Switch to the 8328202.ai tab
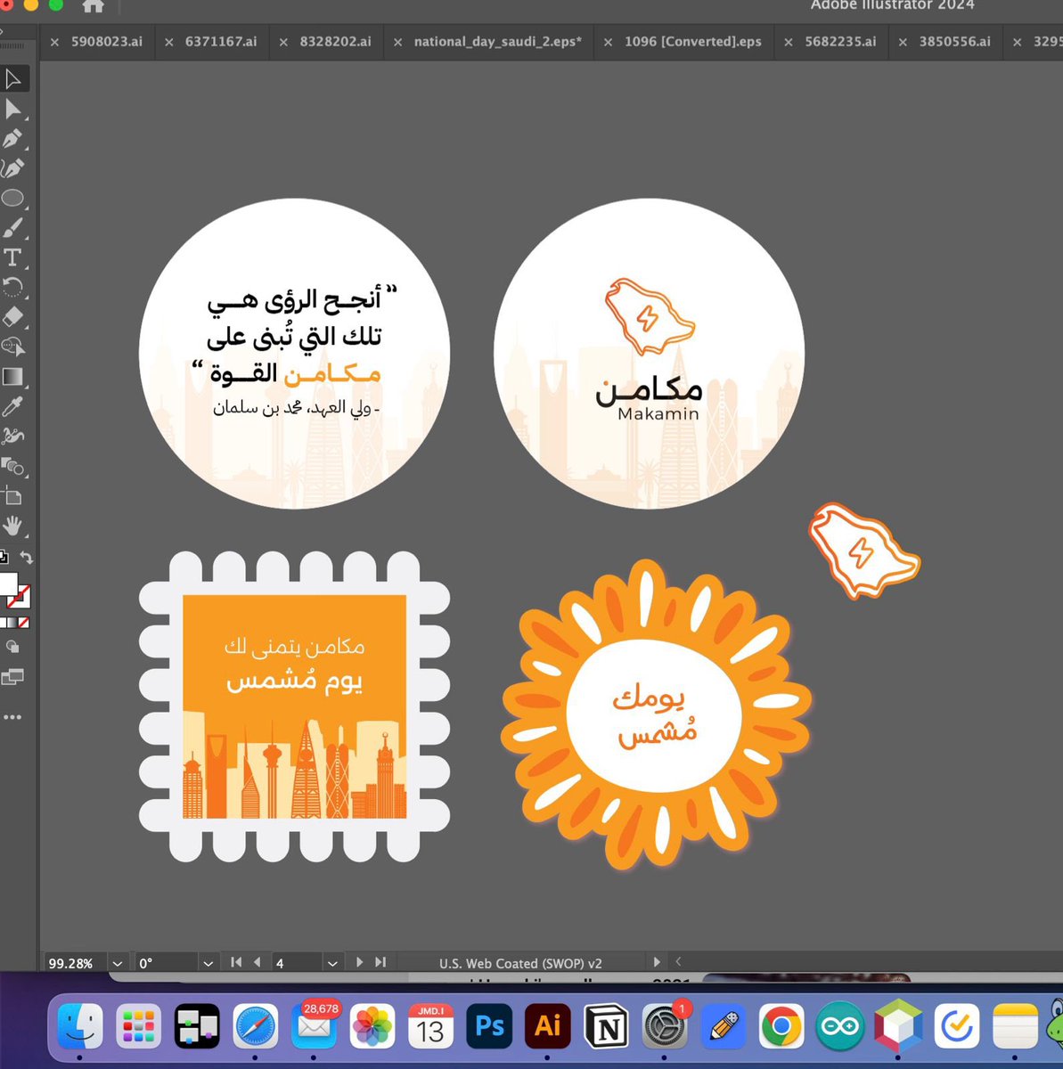Screen dimensions: 1063x1069 [335, 42]
